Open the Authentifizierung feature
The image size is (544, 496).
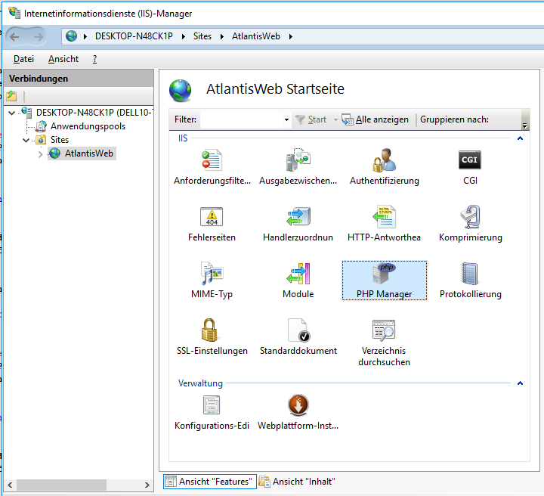coord(384,166)
